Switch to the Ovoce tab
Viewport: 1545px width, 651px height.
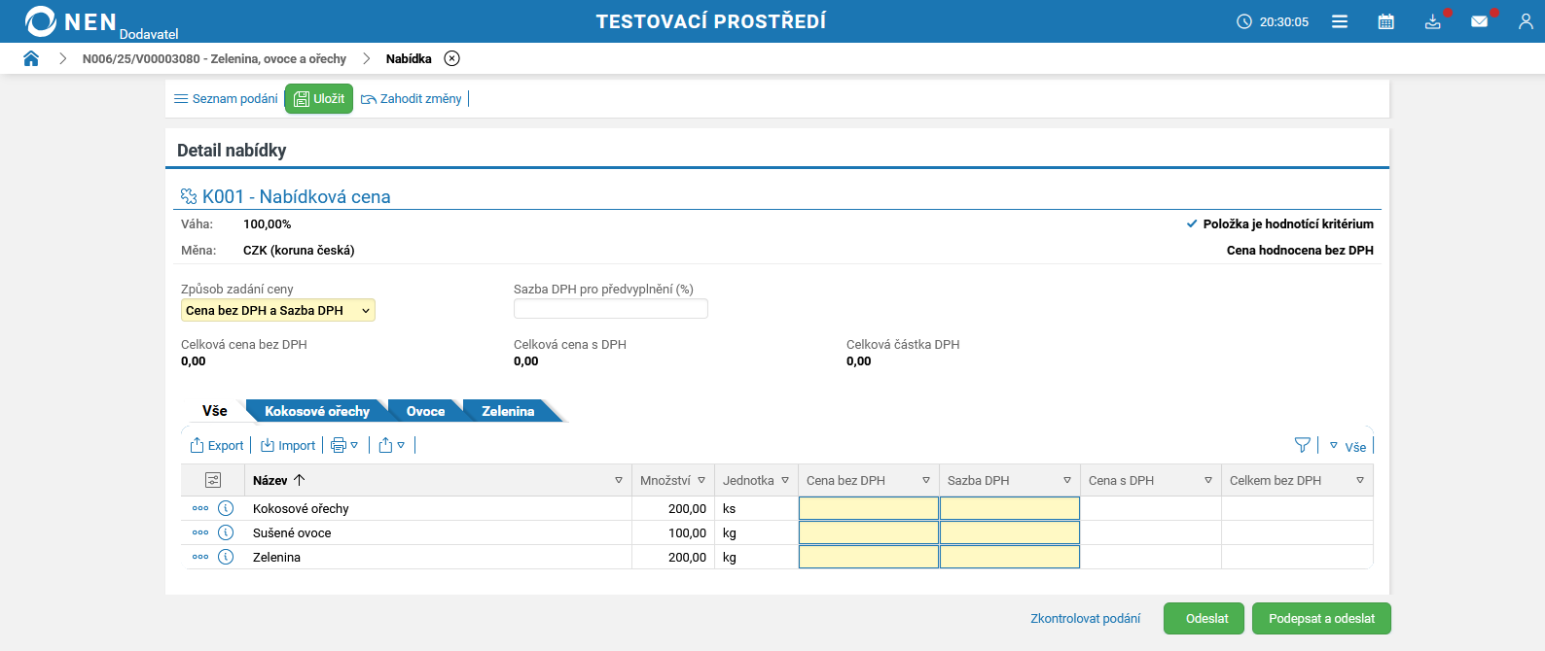click(425, 411)
